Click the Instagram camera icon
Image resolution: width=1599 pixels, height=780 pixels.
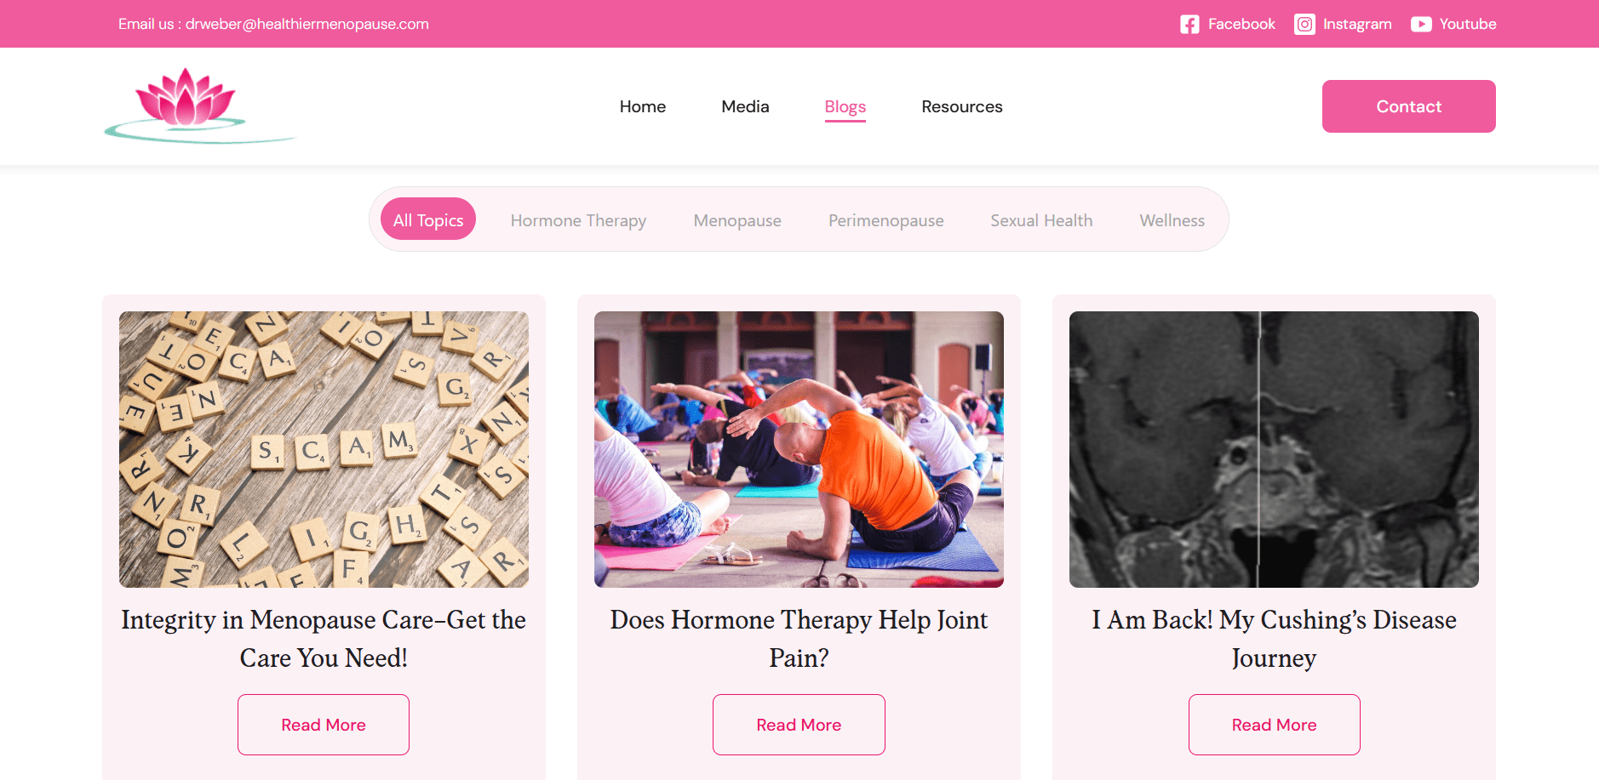click(x=1304, y=25)
